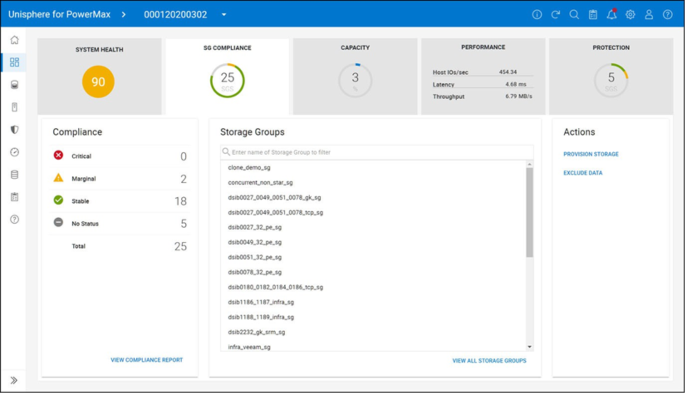Viewport: 685px width, 393px height.
Task: Select dsib0027_0049_0051_0078_gk_sg group
Action: click(275, 198)
